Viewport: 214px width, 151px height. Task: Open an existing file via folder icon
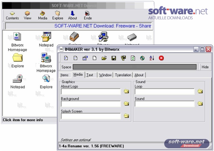[x=104, y=58]
